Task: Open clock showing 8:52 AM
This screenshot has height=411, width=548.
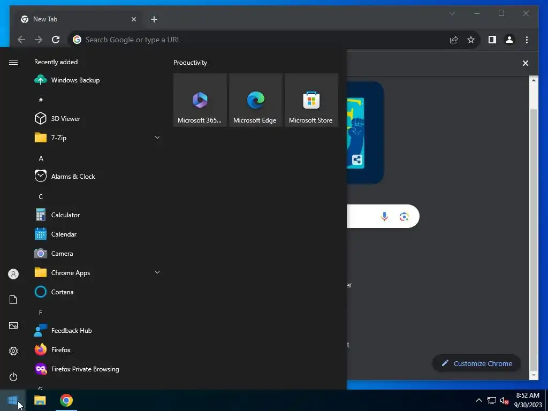Action: coord(528,400)
